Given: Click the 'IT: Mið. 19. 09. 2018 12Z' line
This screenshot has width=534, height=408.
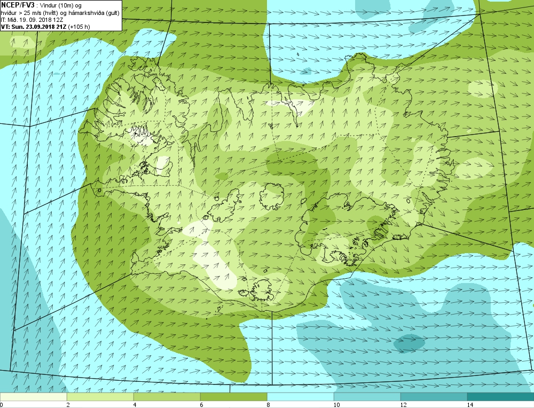Looking at the screenshot, I should [x=33, y=20].
